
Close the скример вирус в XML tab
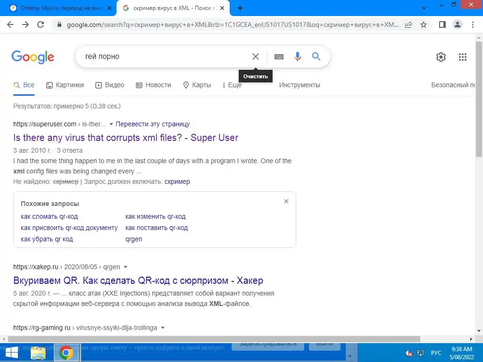point(222,8)
